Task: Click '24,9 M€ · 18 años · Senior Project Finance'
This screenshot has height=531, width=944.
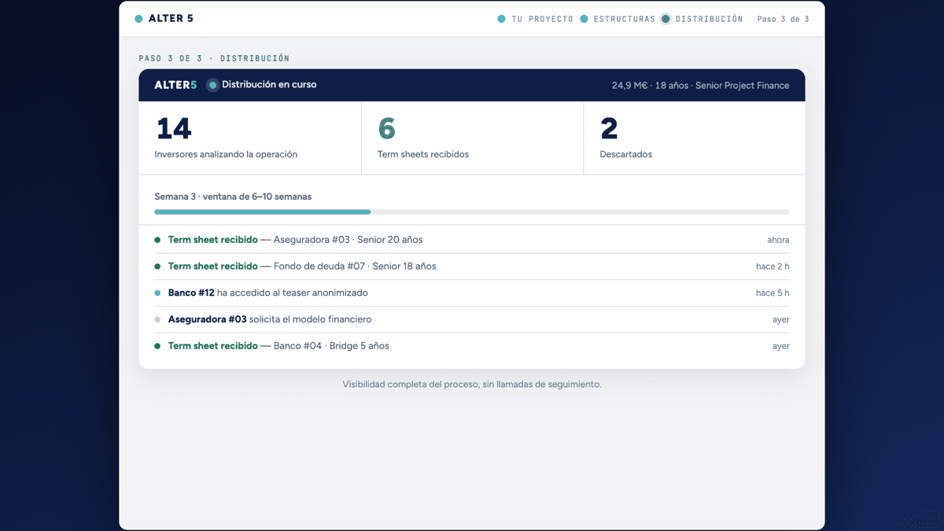Action: tap(701, 86)
